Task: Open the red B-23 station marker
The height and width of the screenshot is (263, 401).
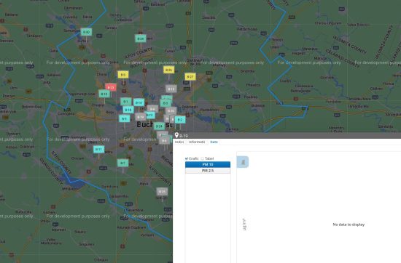Action: point(111,87)
